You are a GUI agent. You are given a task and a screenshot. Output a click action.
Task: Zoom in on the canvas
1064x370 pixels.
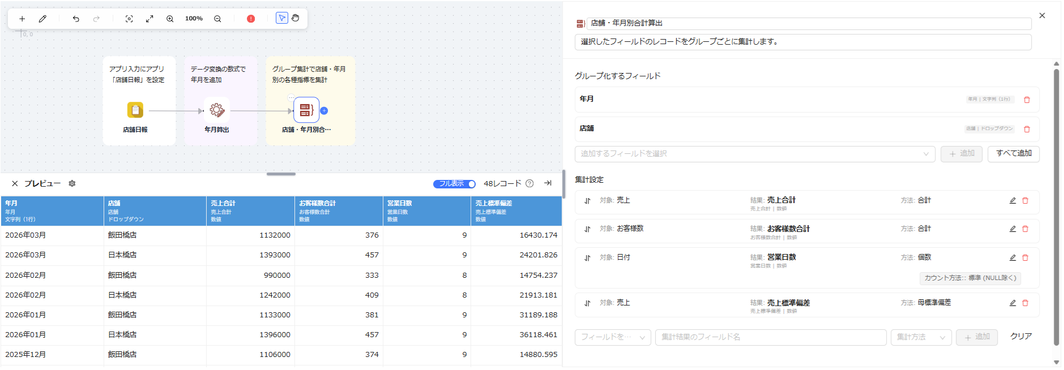tap(170, 19)
